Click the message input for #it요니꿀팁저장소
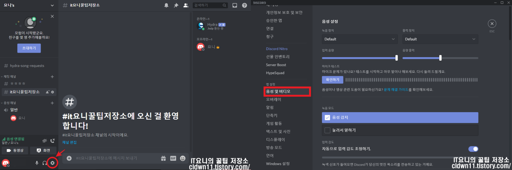Viewport: 512px width, 170px height. [x=116, y=158]
